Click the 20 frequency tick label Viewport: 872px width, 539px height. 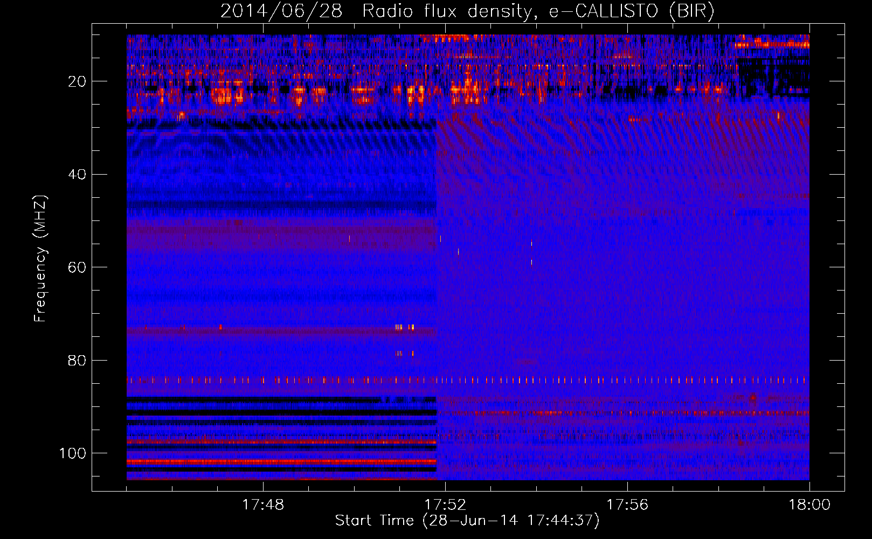tap(77, 81)
